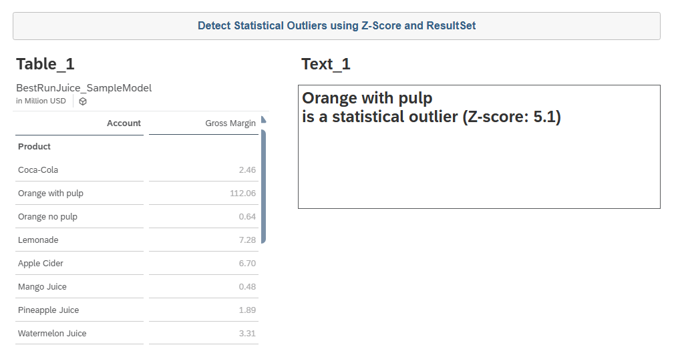Select the Coca-Cola row label
Screen dimensions: 680x345
[x=38, y=170]
